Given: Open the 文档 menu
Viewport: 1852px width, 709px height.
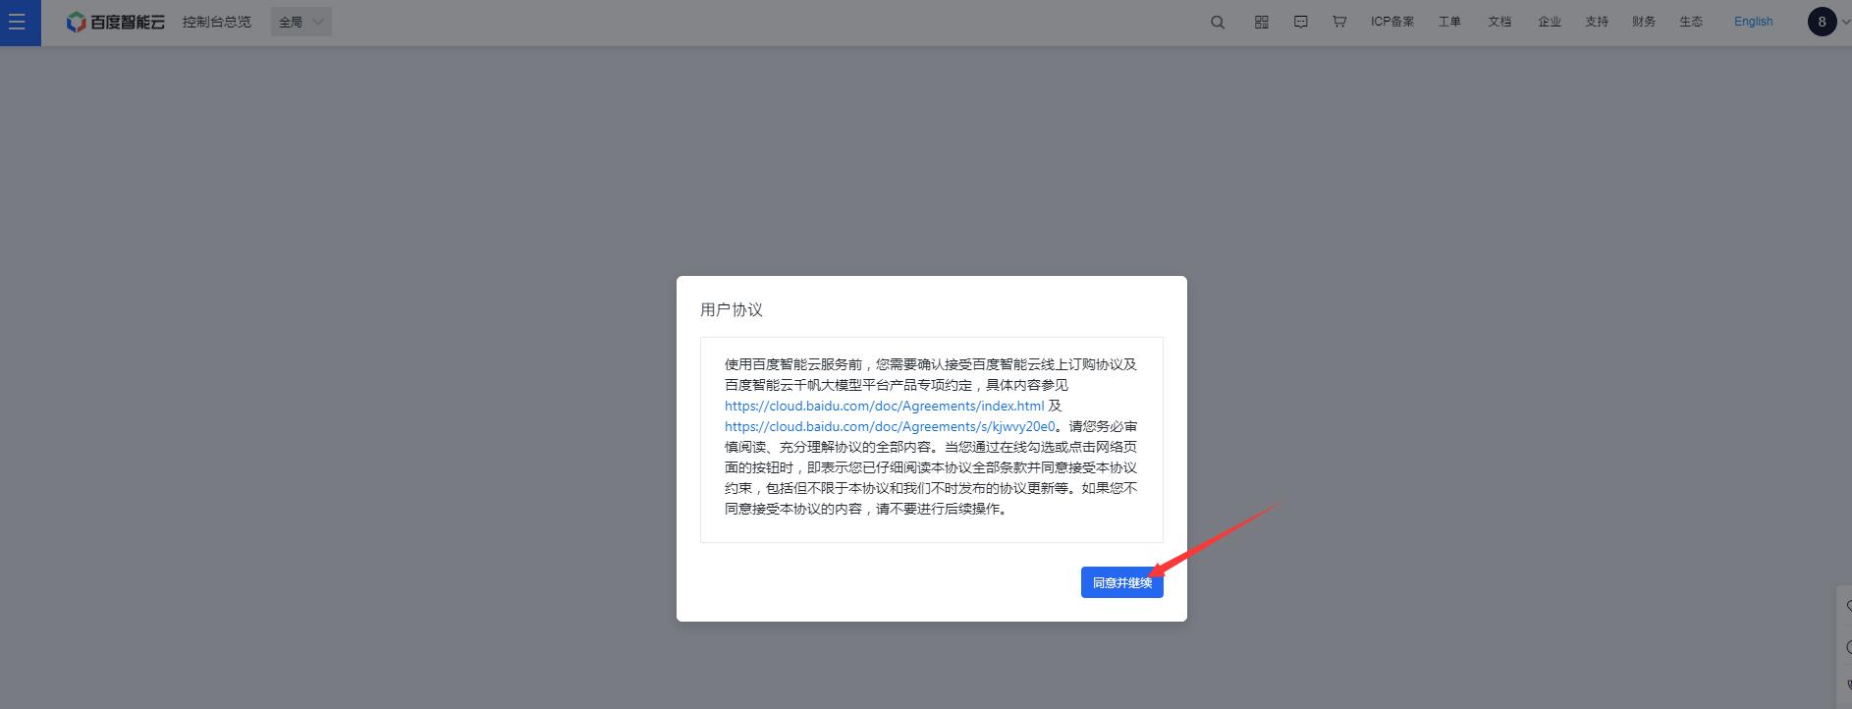Looking at the screenshot, I should [x=1499, y=22].
